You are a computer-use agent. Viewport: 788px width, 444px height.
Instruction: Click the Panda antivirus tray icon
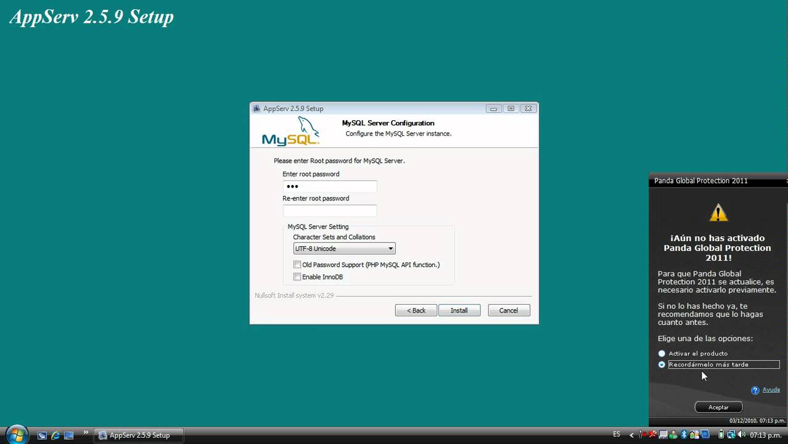tap(652, 435)
